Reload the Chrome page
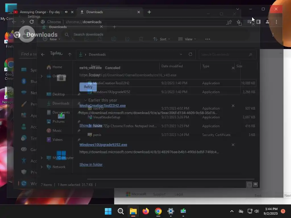 pyautogui.click(x=32, y=22)
